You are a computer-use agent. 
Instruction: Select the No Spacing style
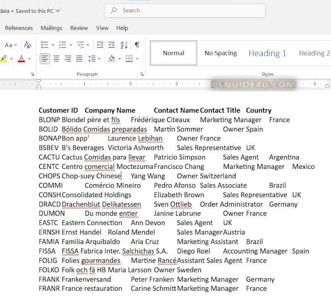click(x=221, y=53)
